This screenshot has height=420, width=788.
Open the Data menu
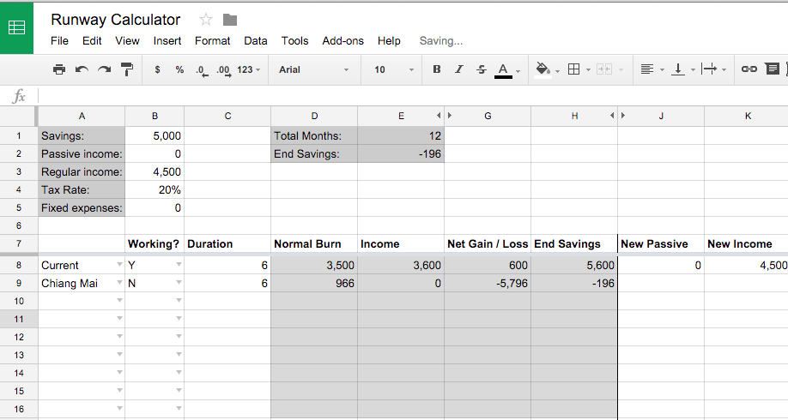pos(255,41)
